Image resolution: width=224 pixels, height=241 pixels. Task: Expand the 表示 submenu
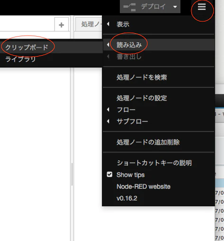tap(158, 24)
